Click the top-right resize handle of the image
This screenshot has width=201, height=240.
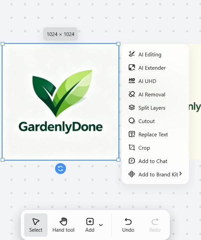tap(118, 44)
